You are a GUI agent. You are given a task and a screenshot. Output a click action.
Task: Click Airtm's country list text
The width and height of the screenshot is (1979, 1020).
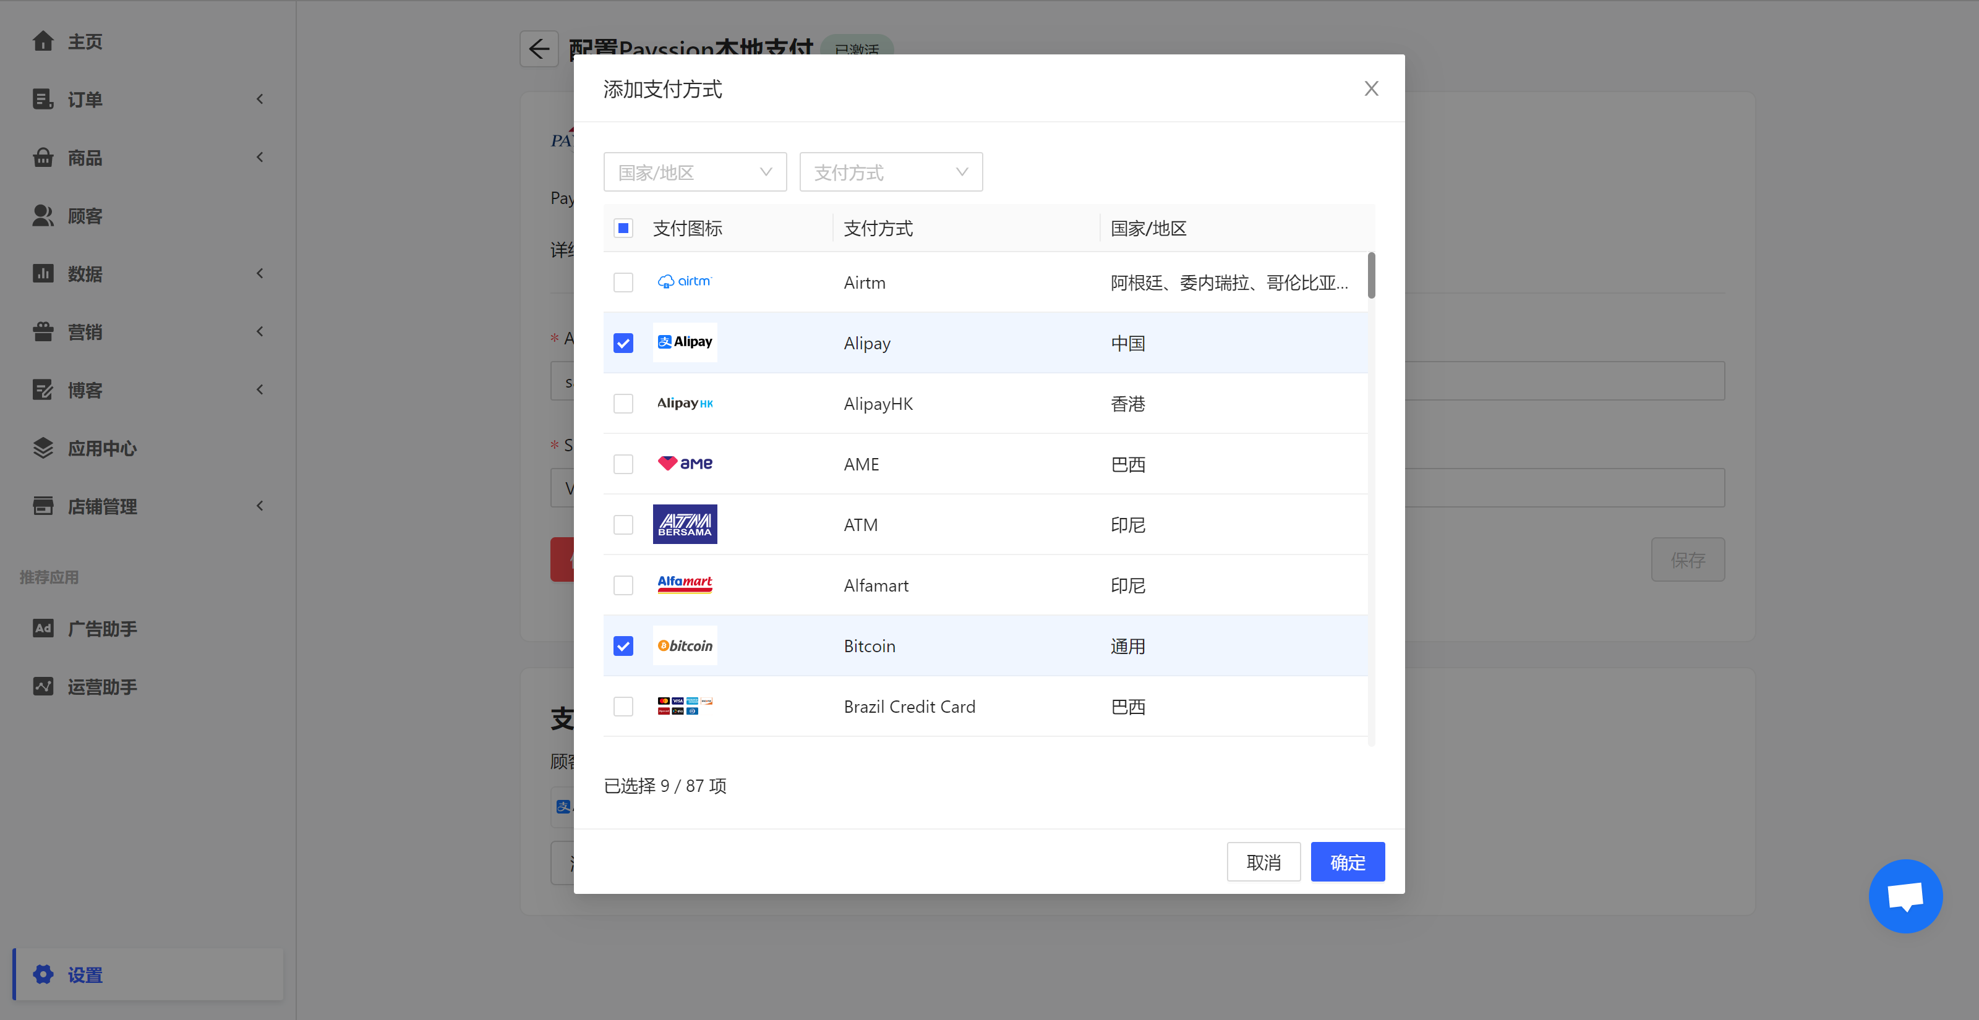tap(1229, 283)
